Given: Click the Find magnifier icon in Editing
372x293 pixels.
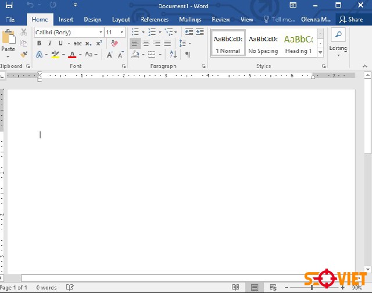Looking at the screenshot, I should click(x=338, y=34).
